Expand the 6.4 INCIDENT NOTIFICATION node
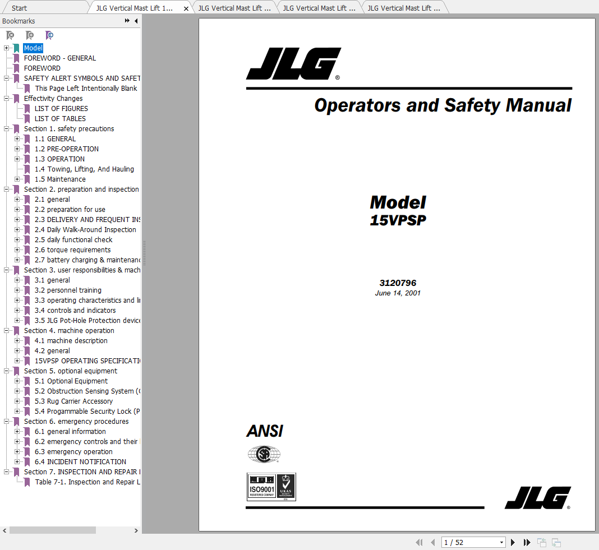The height and width of the screenshot is (550, 599). [x=17, y=462]
